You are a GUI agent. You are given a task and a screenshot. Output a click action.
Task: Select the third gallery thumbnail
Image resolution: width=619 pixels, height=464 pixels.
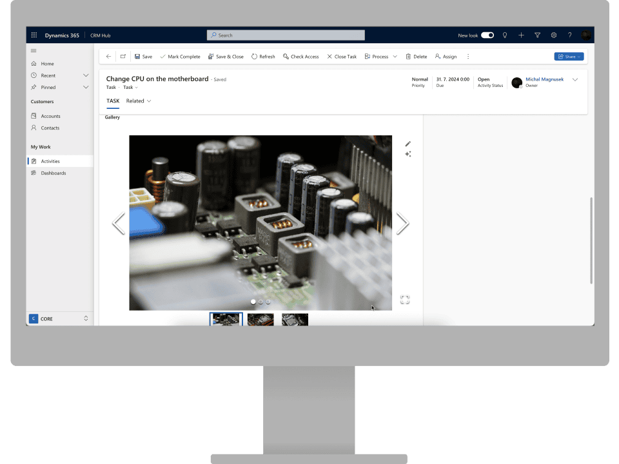pyautogui.click(x=295, y=320)
